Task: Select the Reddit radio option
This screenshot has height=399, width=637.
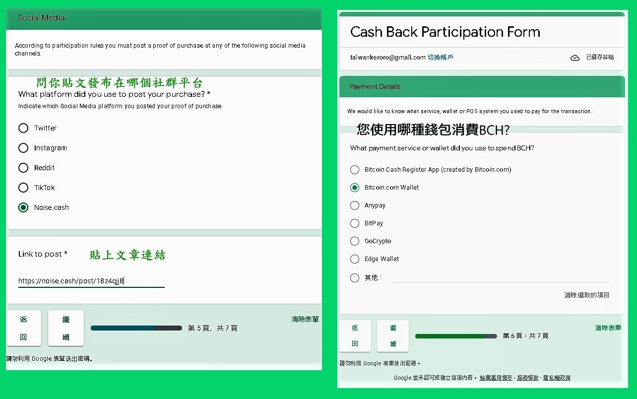Action: pos(23,168)
